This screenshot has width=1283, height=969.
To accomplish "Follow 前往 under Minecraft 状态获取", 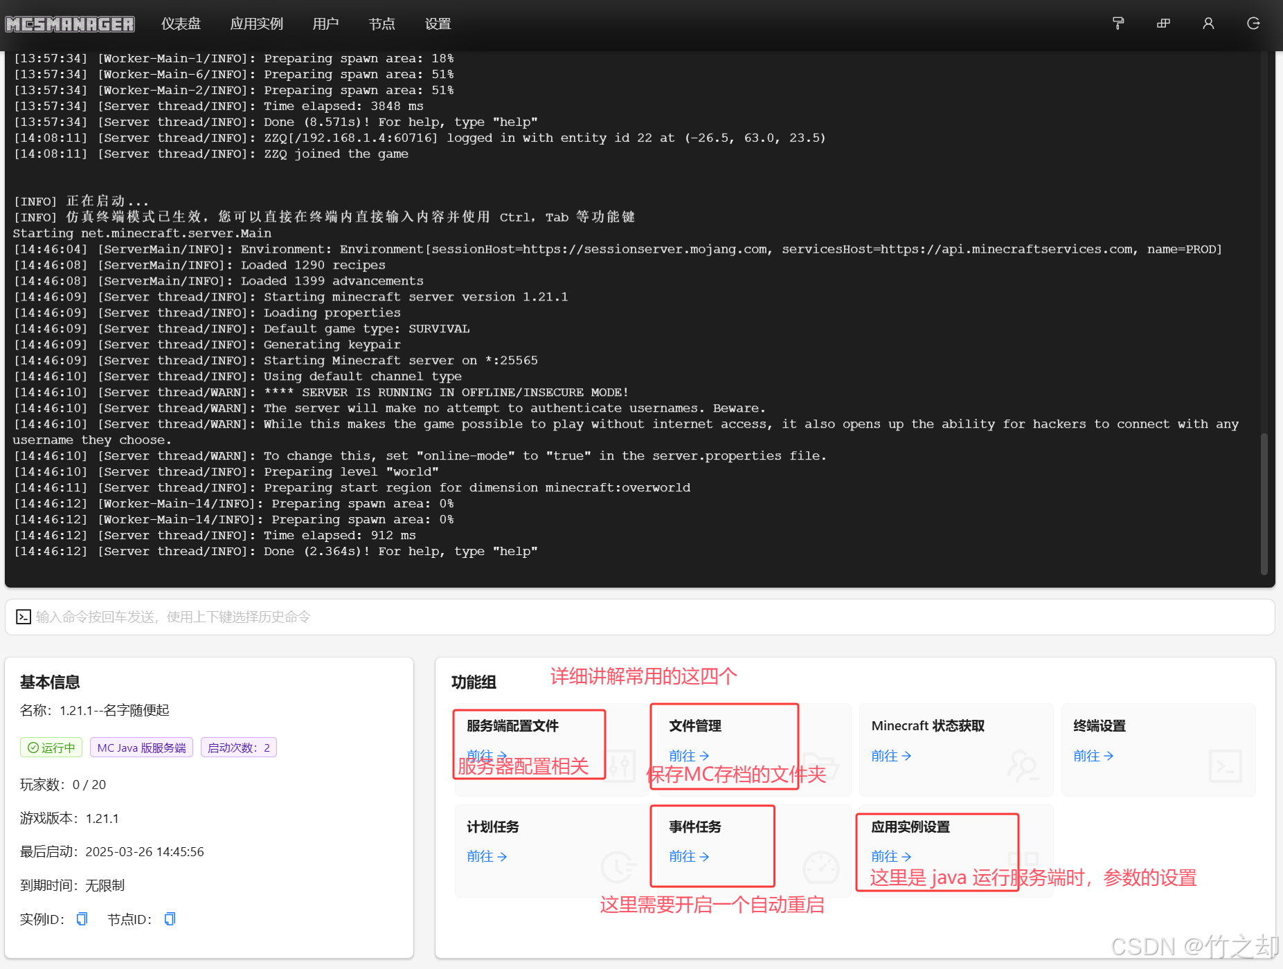I will tap(891, 756).
